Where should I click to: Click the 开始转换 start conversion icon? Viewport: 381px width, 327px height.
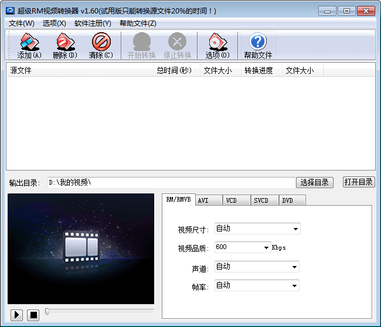[142, 46]
